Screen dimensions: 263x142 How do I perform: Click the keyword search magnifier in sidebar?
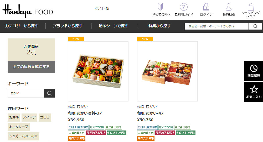(x=49, y=93)
